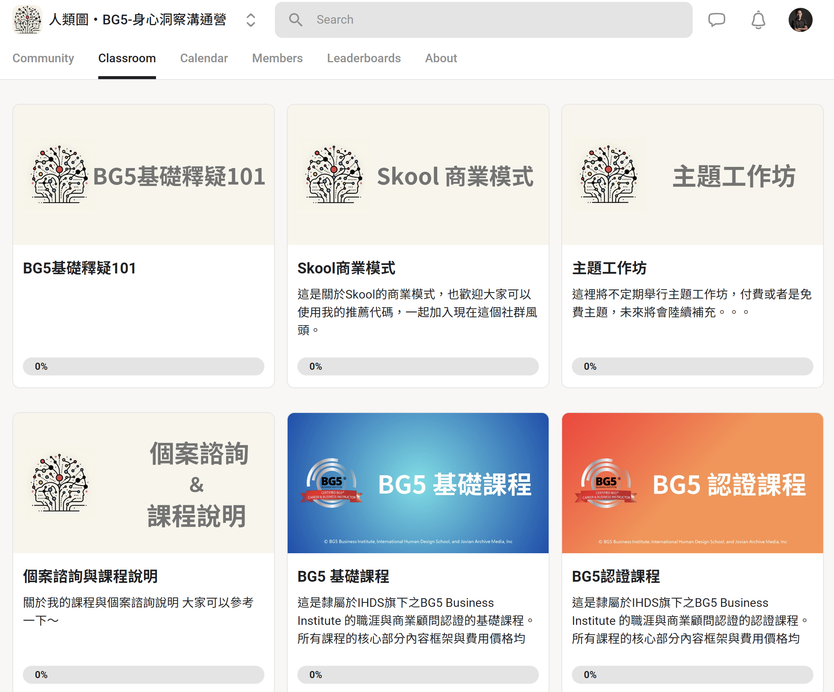Viewport: 834px width, 692px height.
Task: Expand the community switcher chevrons
Action: pyautogui.click(x=250, y=20)
